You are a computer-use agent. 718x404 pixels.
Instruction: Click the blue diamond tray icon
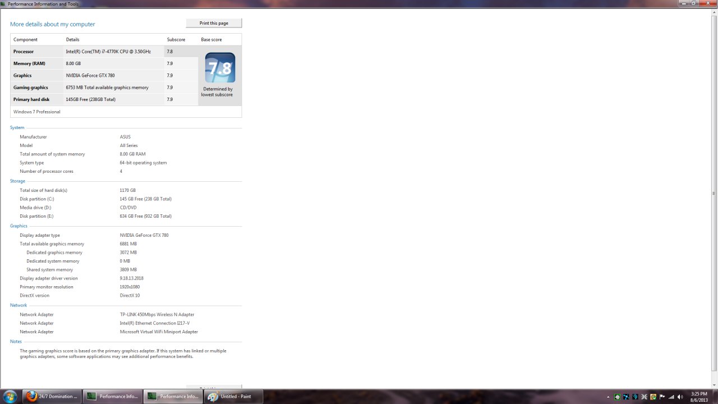click(635, 397)
